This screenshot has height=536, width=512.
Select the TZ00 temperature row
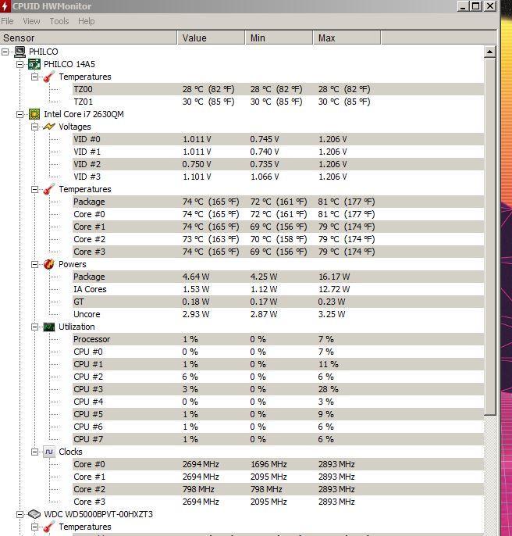(278, 89)
